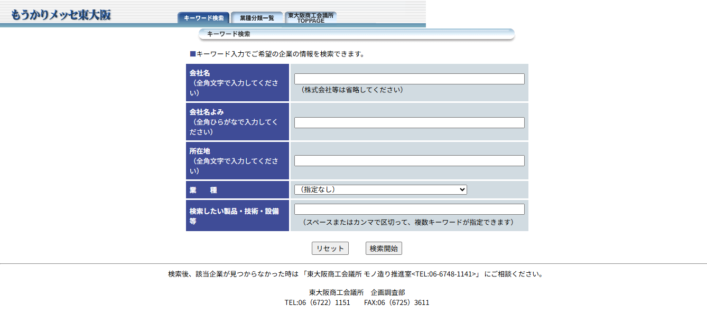Start search with 検索開始 button
This screenshot has width=707, height=315.
pyautogui.click(x=384, y=249)
